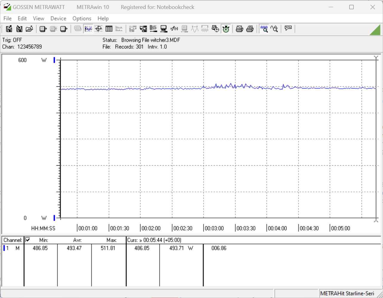
Task: Click the curve zoom-out magnifier icon
Action: point(274,29)
